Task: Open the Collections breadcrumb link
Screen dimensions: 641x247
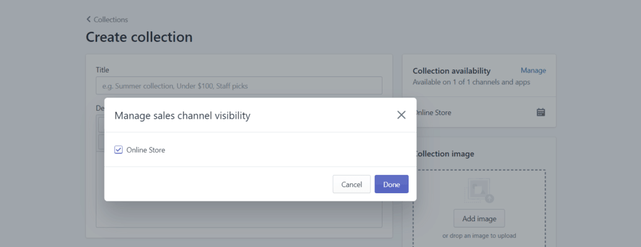Action: coord(111,19)
